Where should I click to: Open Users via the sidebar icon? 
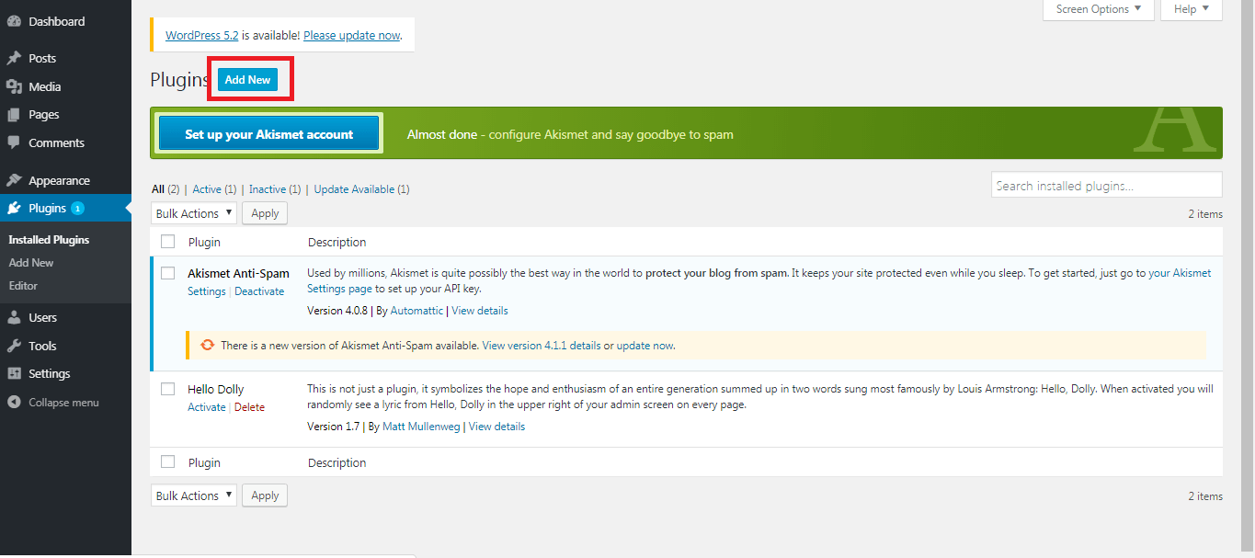(15, 317)
